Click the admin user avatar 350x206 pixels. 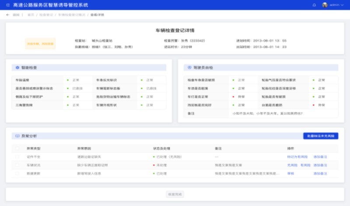[x=325, y=5]
